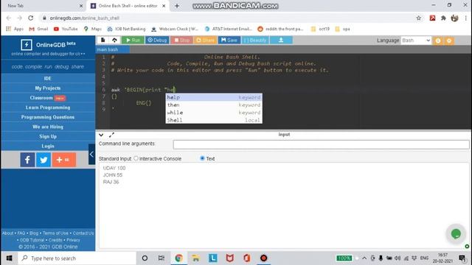Choose 'then' from autocomplete suggestions
The image size is (472, 265).
tap(214, 105)
